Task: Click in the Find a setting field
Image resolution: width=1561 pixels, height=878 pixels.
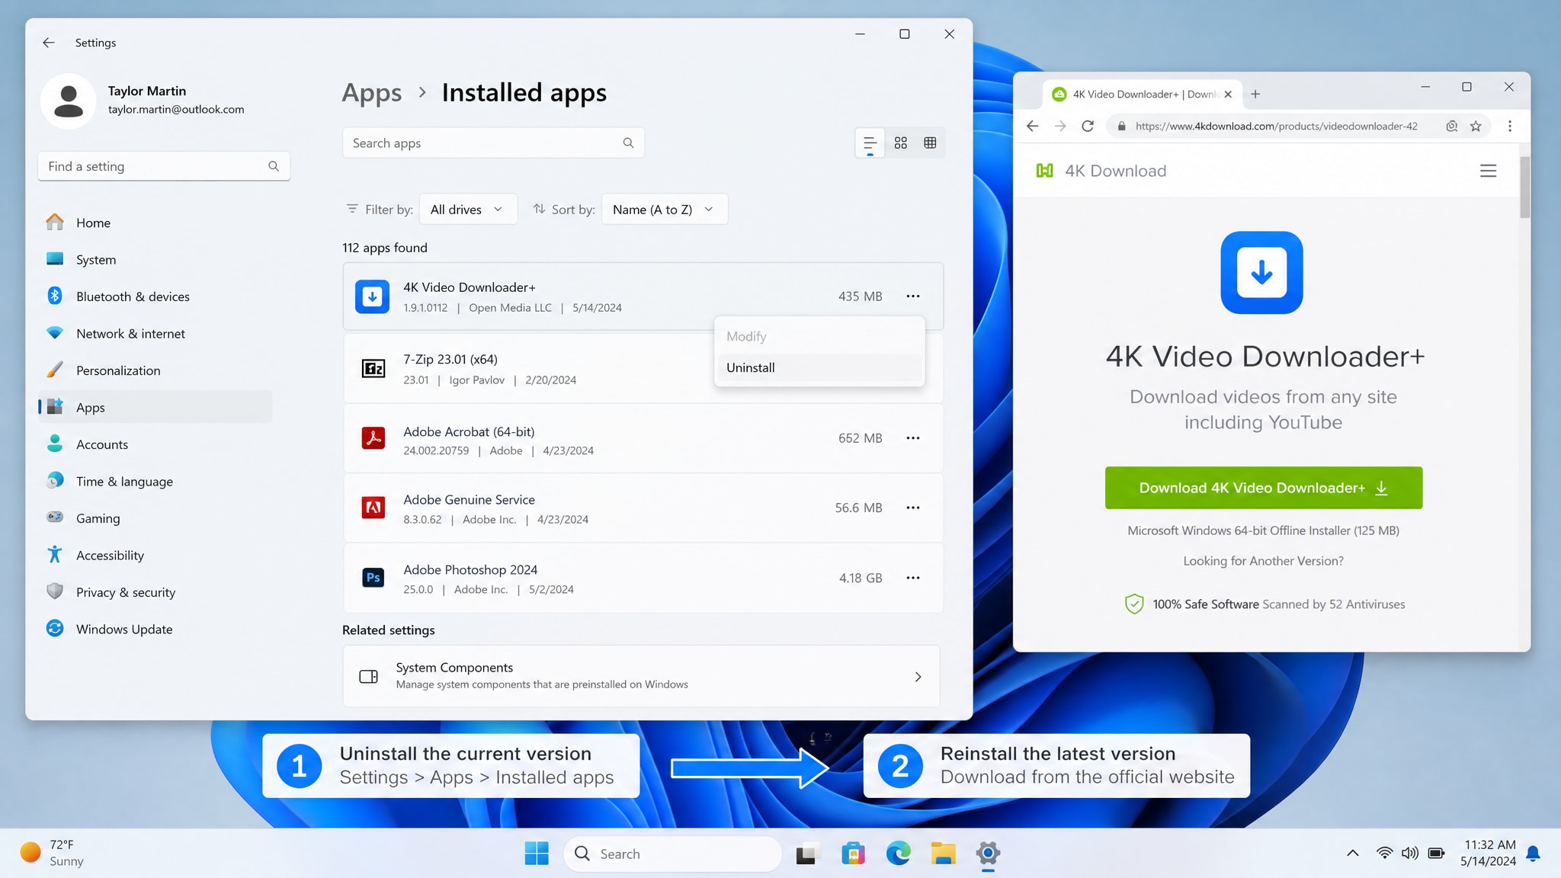Action: click(x=164, y=166)
